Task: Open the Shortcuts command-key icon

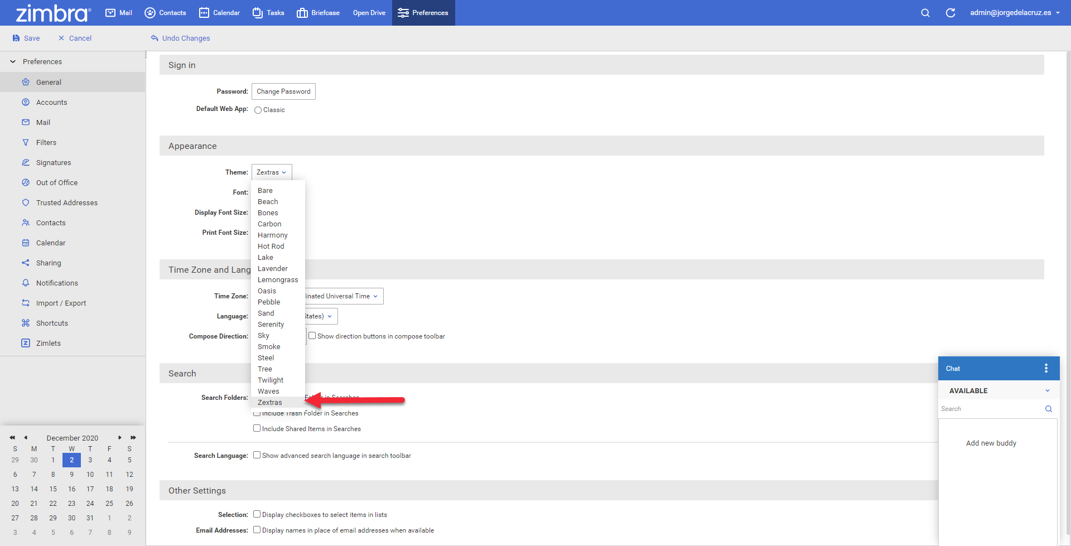Action: point(26,323)
